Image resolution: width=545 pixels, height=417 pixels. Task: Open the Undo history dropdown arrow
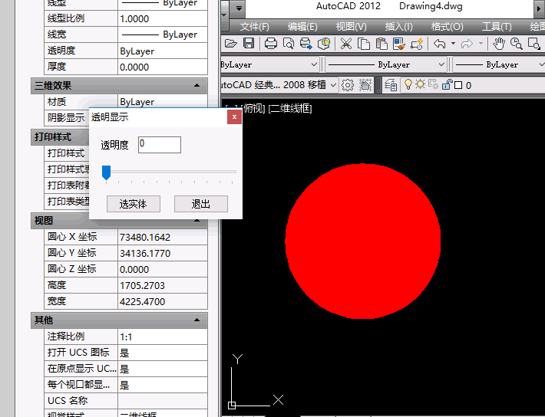[453, 44]
